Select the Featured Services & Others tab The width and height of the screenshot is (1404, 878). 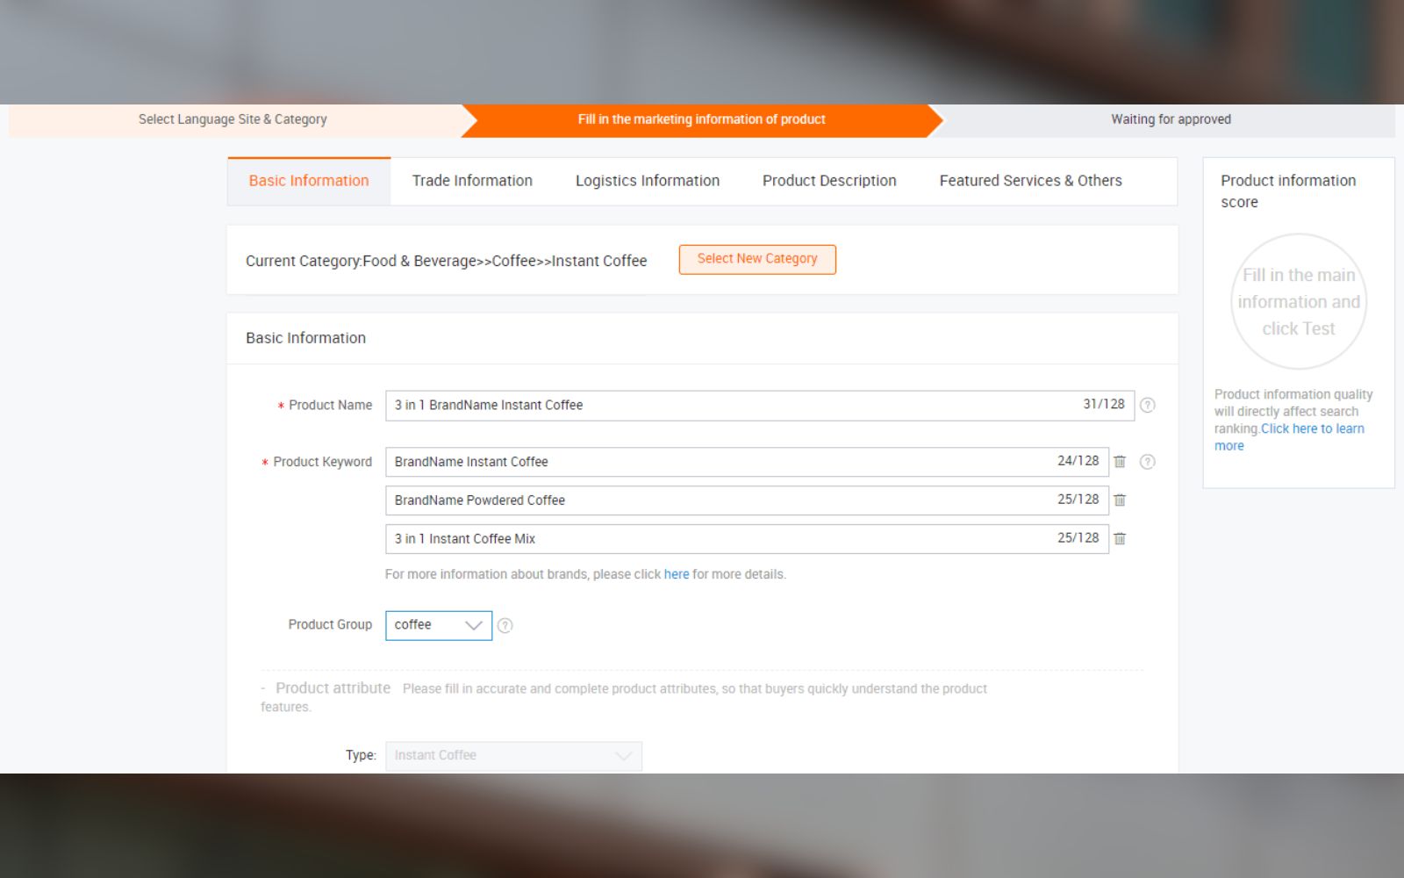click(x=1030, y=181)
